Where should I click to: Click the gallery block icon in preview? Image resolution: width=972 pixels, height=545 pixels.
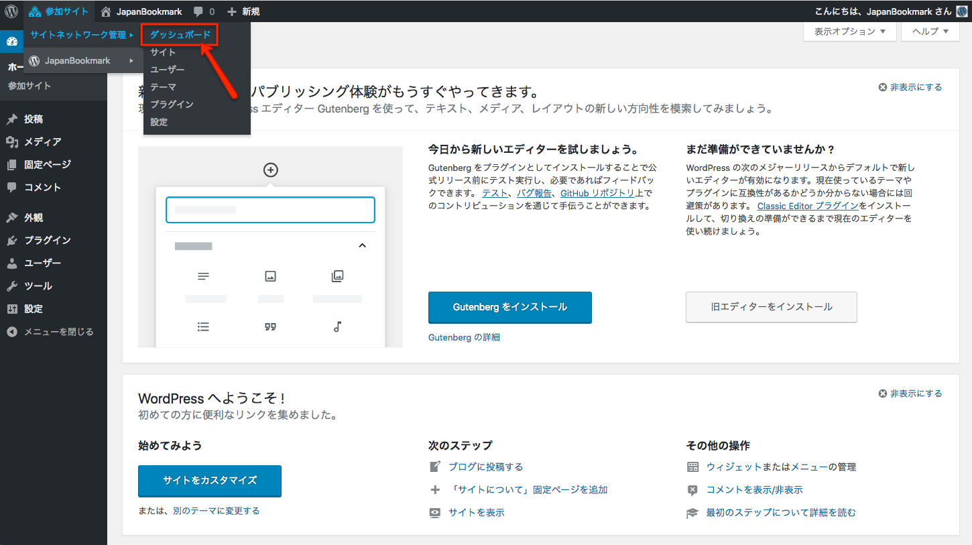point(338,276)
